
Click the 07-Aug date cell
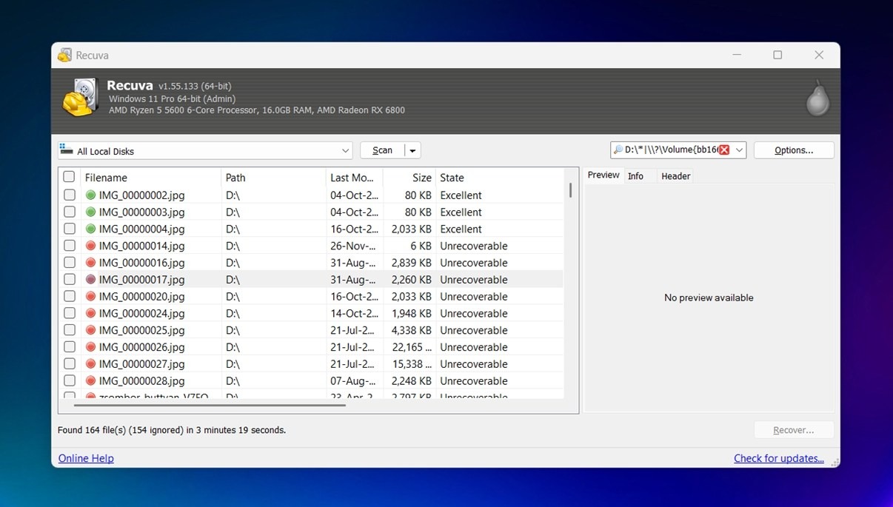(x=354, y=381)
